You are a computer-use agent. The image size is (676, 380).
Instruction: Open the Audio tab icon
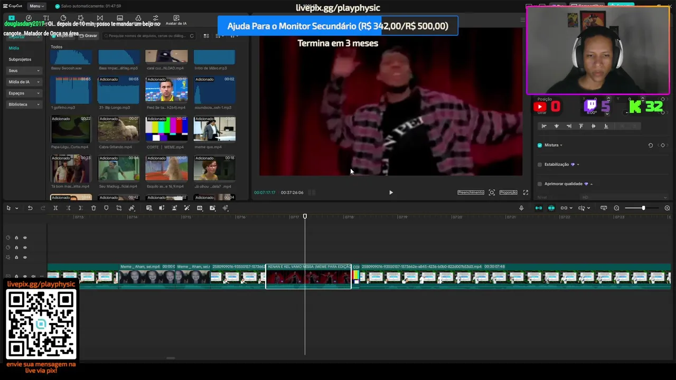29,18
